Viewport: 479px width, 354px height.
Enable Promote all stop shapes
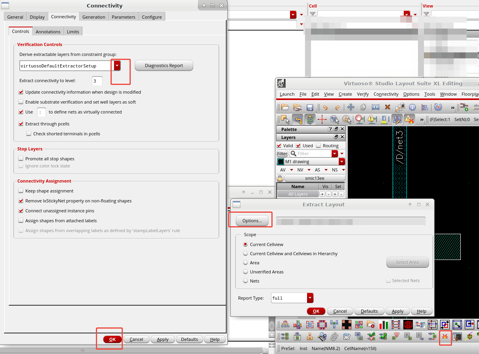(x=21, y=159)
